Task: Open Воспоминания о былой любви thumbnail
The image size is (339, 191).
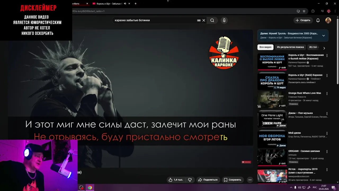Action: pos(272,62)
